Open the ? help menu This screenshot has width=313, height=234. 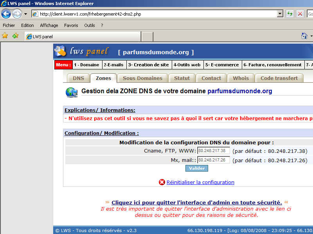pos(102,25)
